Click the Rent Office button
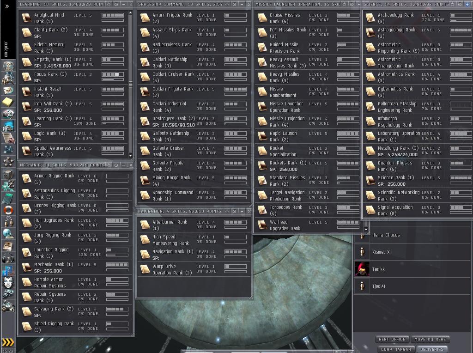473x353 pixels. 392,339
